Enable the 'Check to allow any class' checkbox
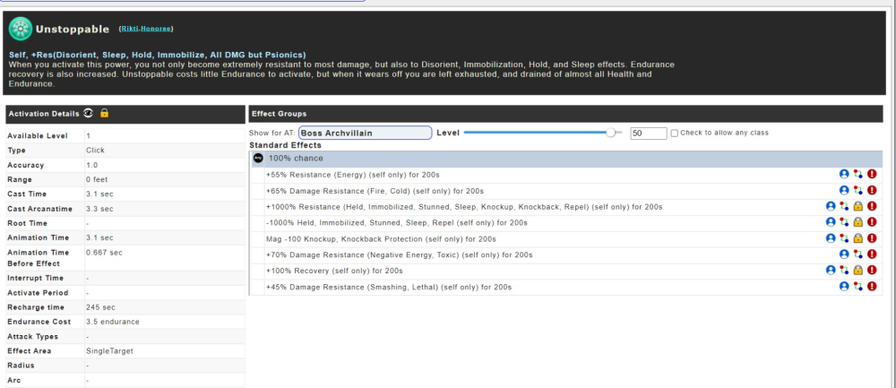 click(x=675, y=133)
